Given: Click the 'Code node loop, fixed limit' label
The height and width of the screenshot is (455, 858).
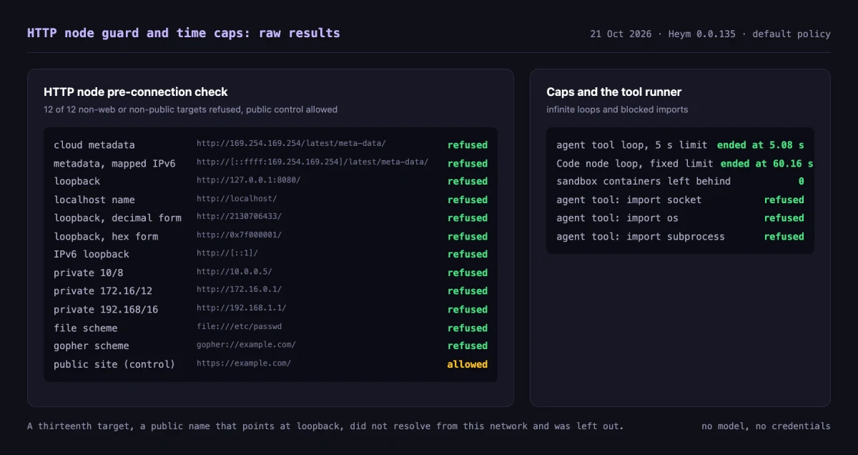Looking at the screenshot, I should point(635,164).
